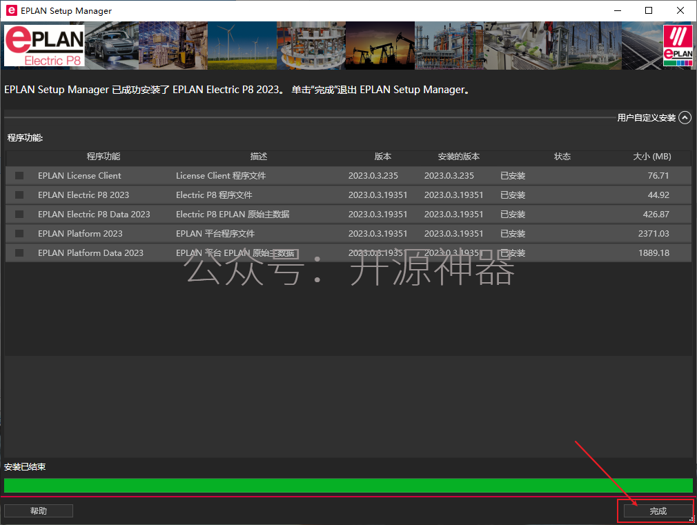Click the 版本 column header
Screen dimensions: 697x525
tap(383, 157)
